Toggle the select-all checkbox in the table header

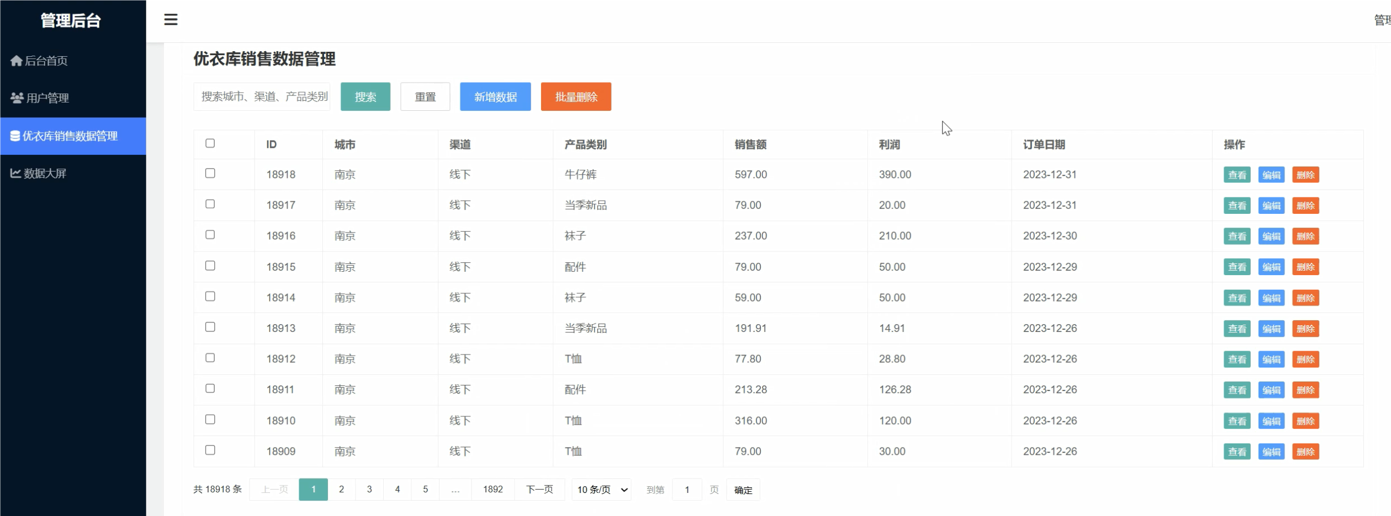210,143
